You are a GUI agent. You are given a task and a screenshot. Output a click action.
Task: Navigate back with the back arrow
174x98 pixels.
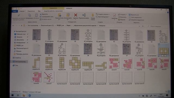pyautogui.click(x=13, y=26)
